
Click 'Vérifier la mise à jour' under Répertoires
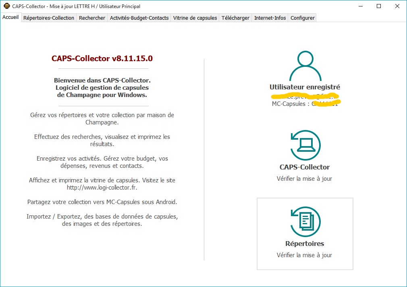pos(305,255)
